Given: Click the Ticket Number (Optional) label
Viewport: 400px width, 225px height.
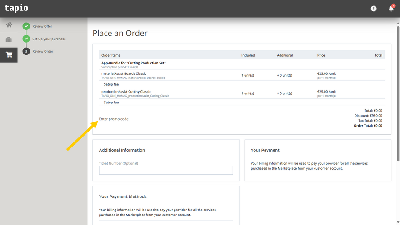Looking at the screenshot, I should (118, 163).
